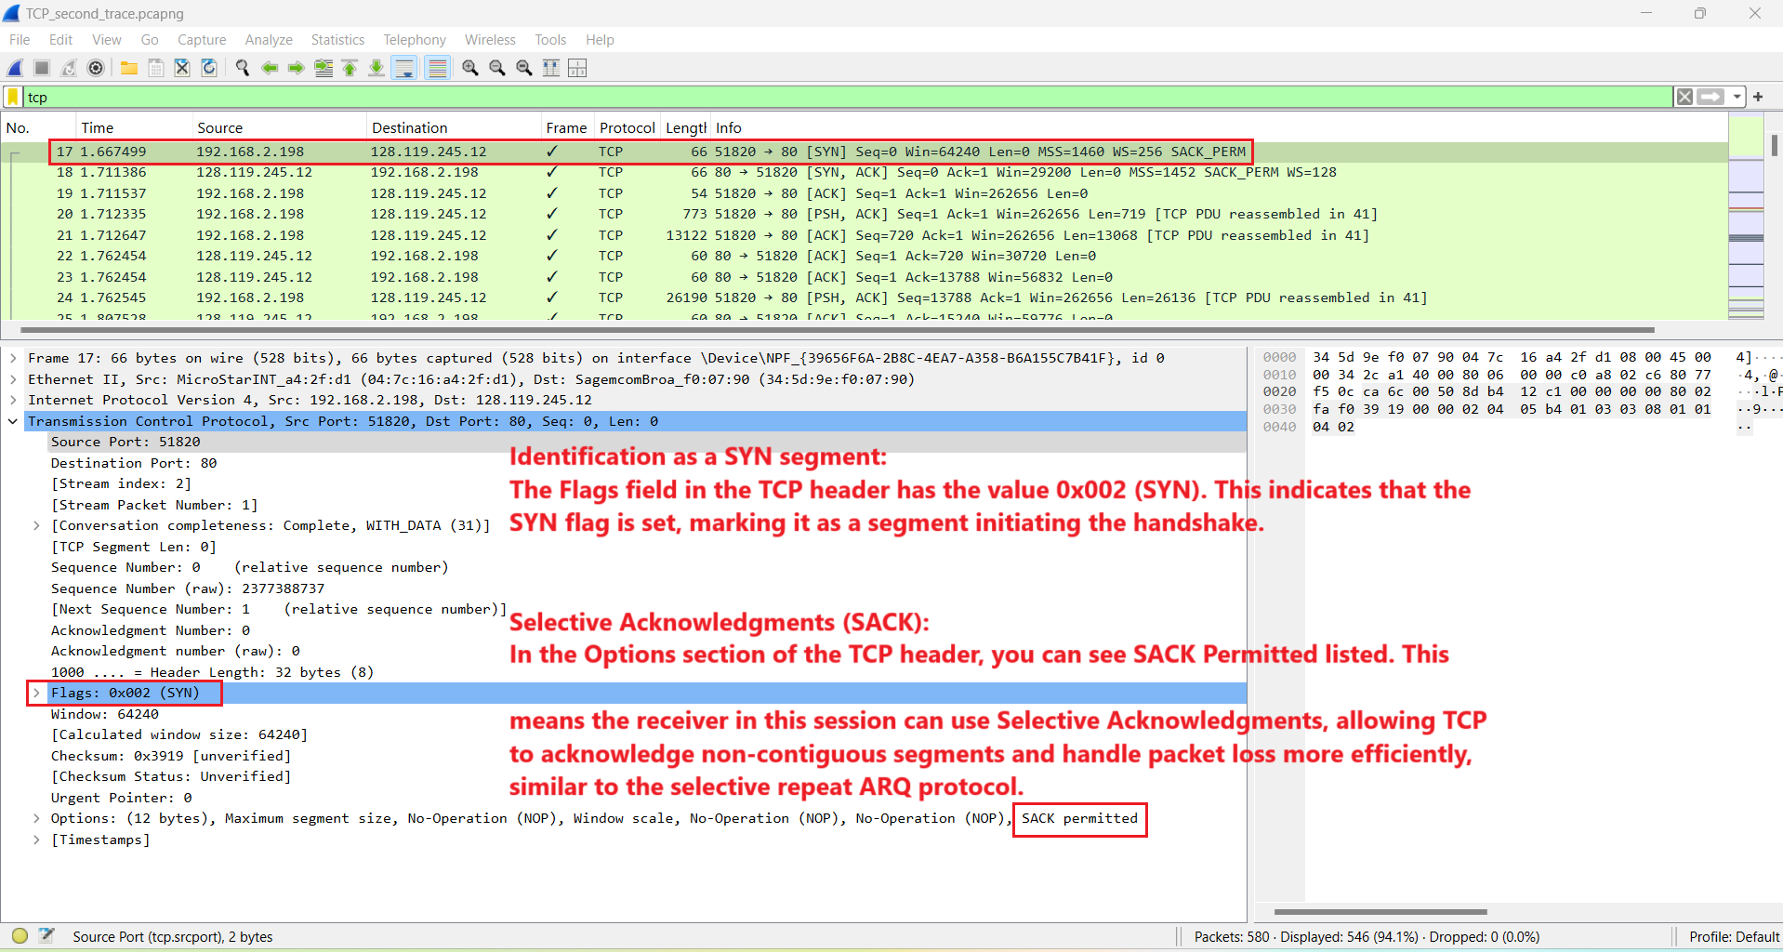This screenshot has height=952, width=1783.
Task: Expand the Ethernet II details row
Action: pyautogui.click(x=13, y=379)
